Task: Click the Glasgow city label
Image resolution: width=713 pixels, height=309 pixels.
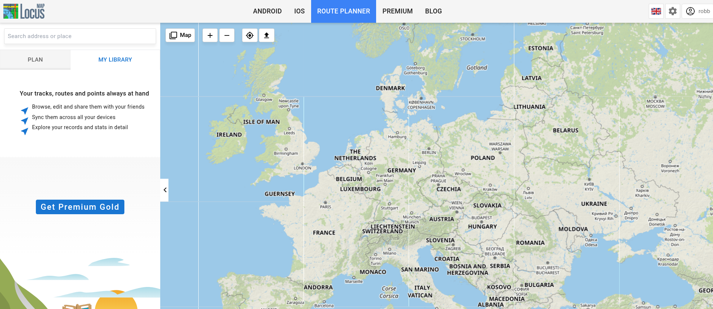Action: [264, 99]
